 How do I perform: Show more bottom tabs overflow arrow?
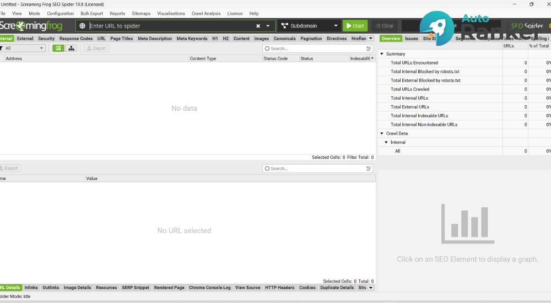tap(371, 288)
